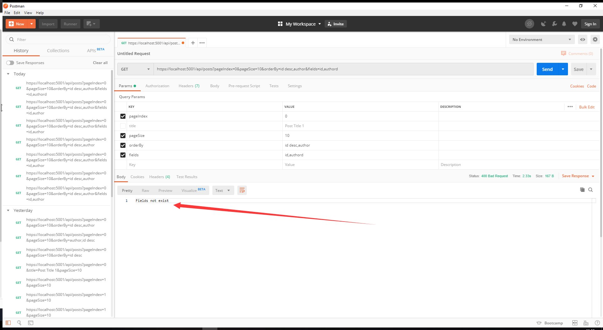Click the filter search magnifier icon
This screenshot has height=330, width=603.
[x=12, y=39]
